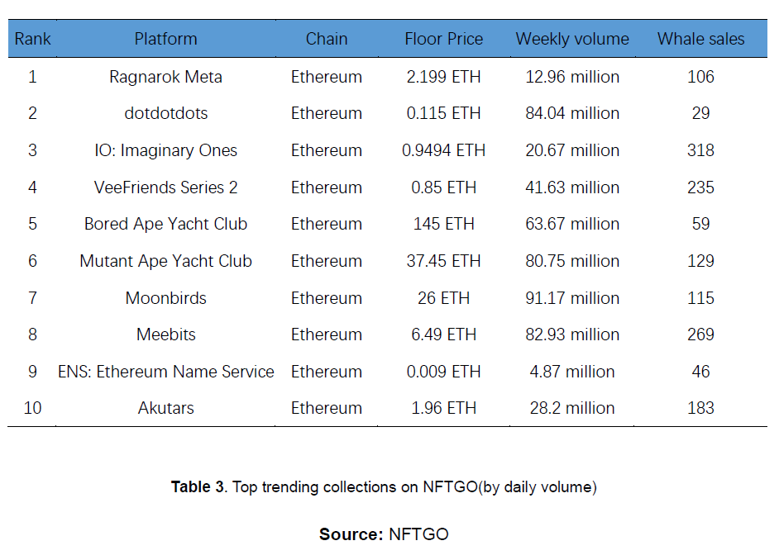Select the Meebits platform cell

tap(166, 334)
